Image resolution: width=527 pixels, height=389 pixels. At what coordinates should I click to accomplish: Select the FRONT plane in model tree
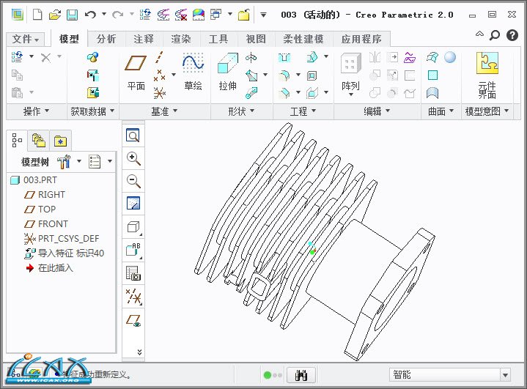point(53,224)
